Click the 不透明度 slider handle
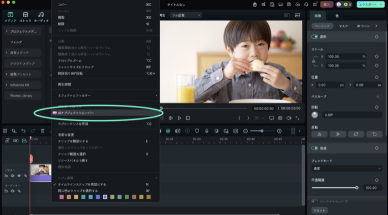The height and width of the screenshot is (215, 388). pos(356,188)
